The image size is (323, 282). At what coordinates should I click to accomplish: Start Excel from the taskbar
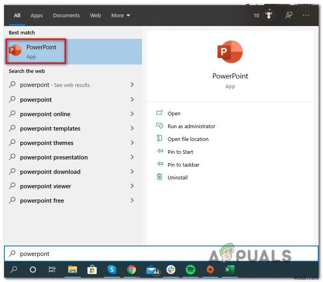coord(230,270)
